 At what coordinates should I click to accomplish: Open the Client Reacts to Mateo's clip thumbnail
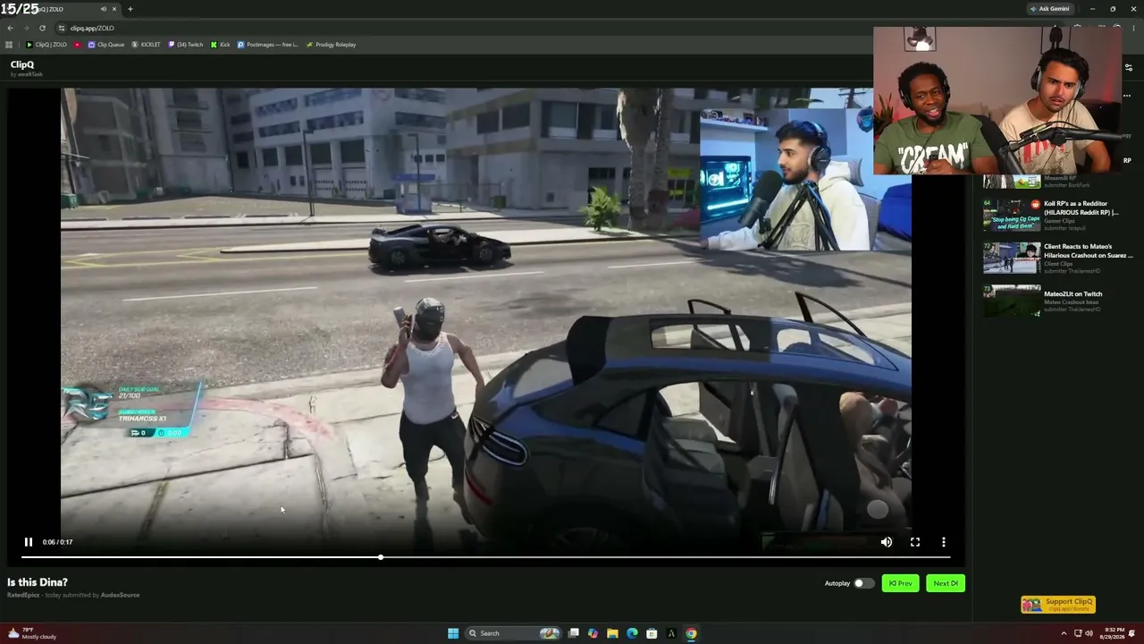point(1012,258)
